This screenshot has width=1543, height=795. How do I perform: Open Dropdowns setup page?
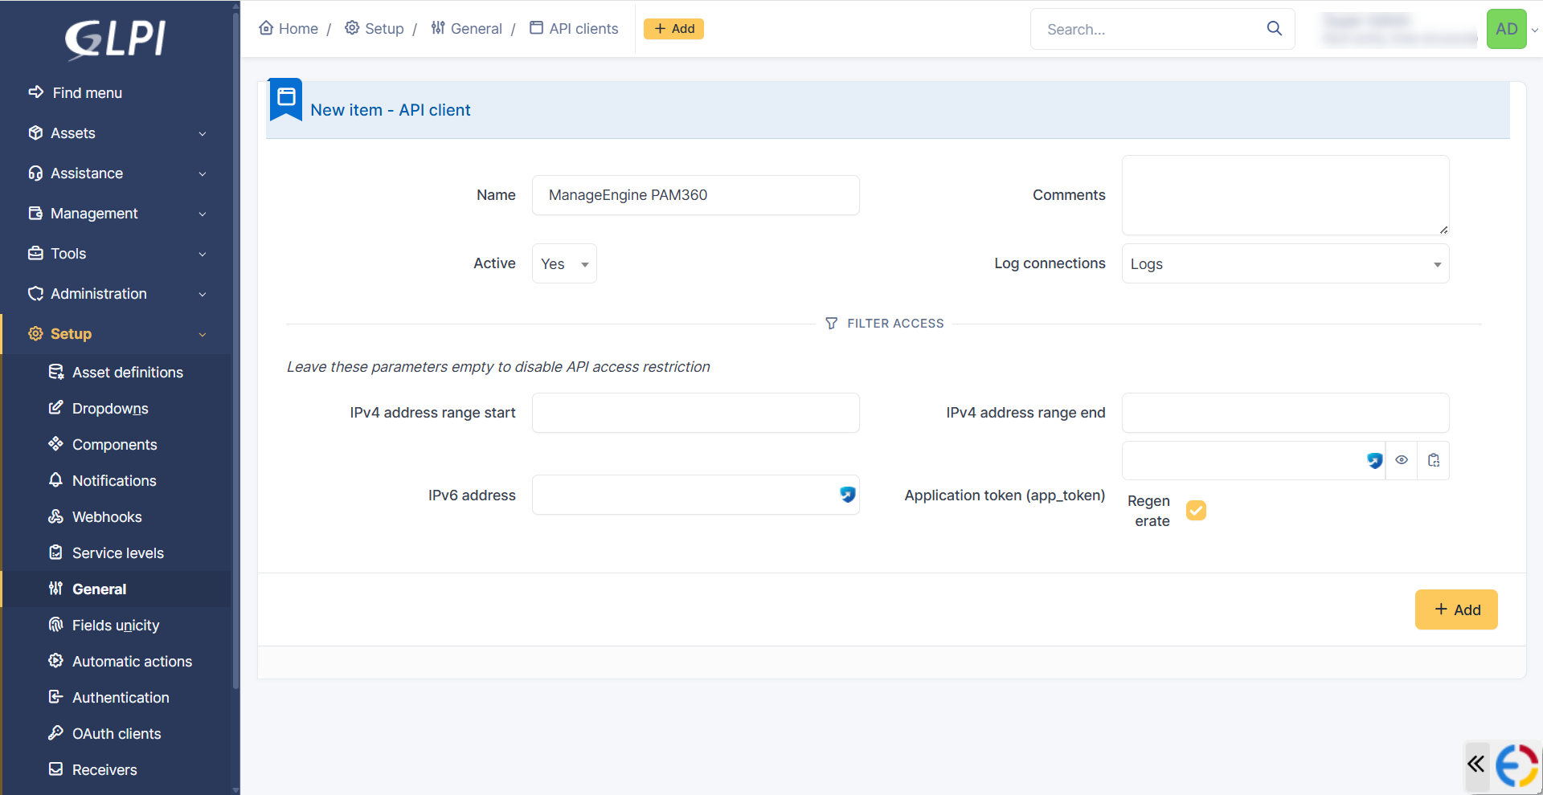click(x=110, y=408)
